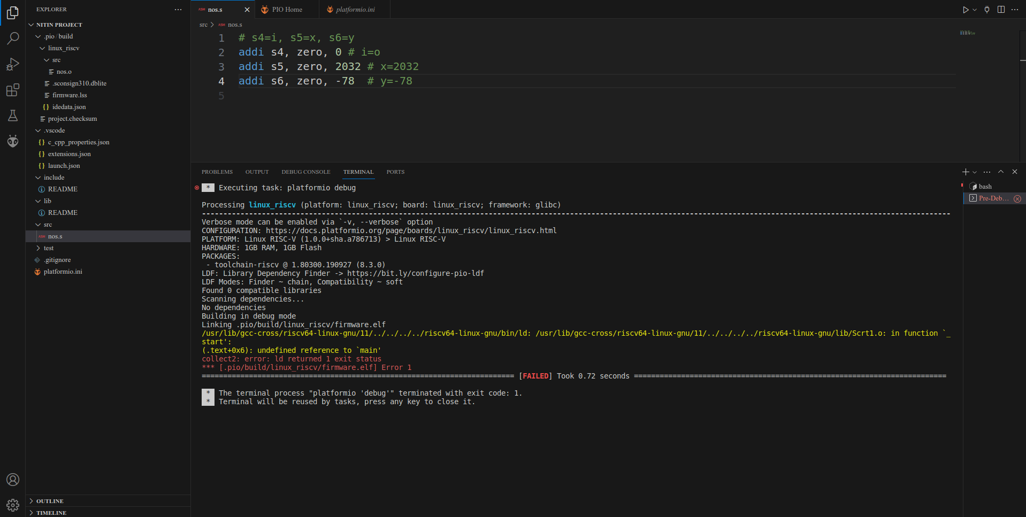Split the editor to the right
1026x517 pixels.
pyautogui.click(x=1001, y=10)
